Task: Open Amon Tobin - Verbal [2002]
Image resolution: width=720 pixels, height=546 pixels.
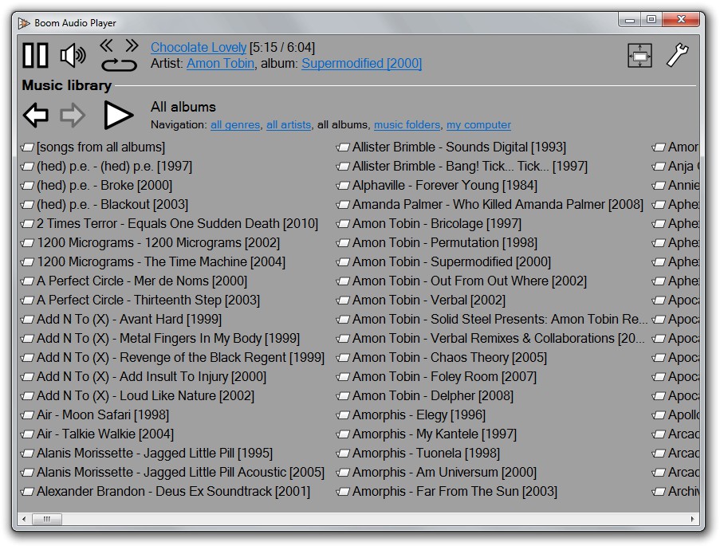Action: tap(429, 300)
